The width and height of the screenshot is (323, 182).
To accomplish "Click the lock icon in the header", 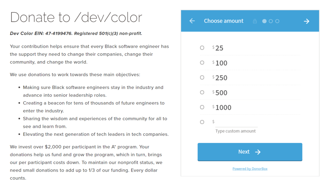I will 255,21.
